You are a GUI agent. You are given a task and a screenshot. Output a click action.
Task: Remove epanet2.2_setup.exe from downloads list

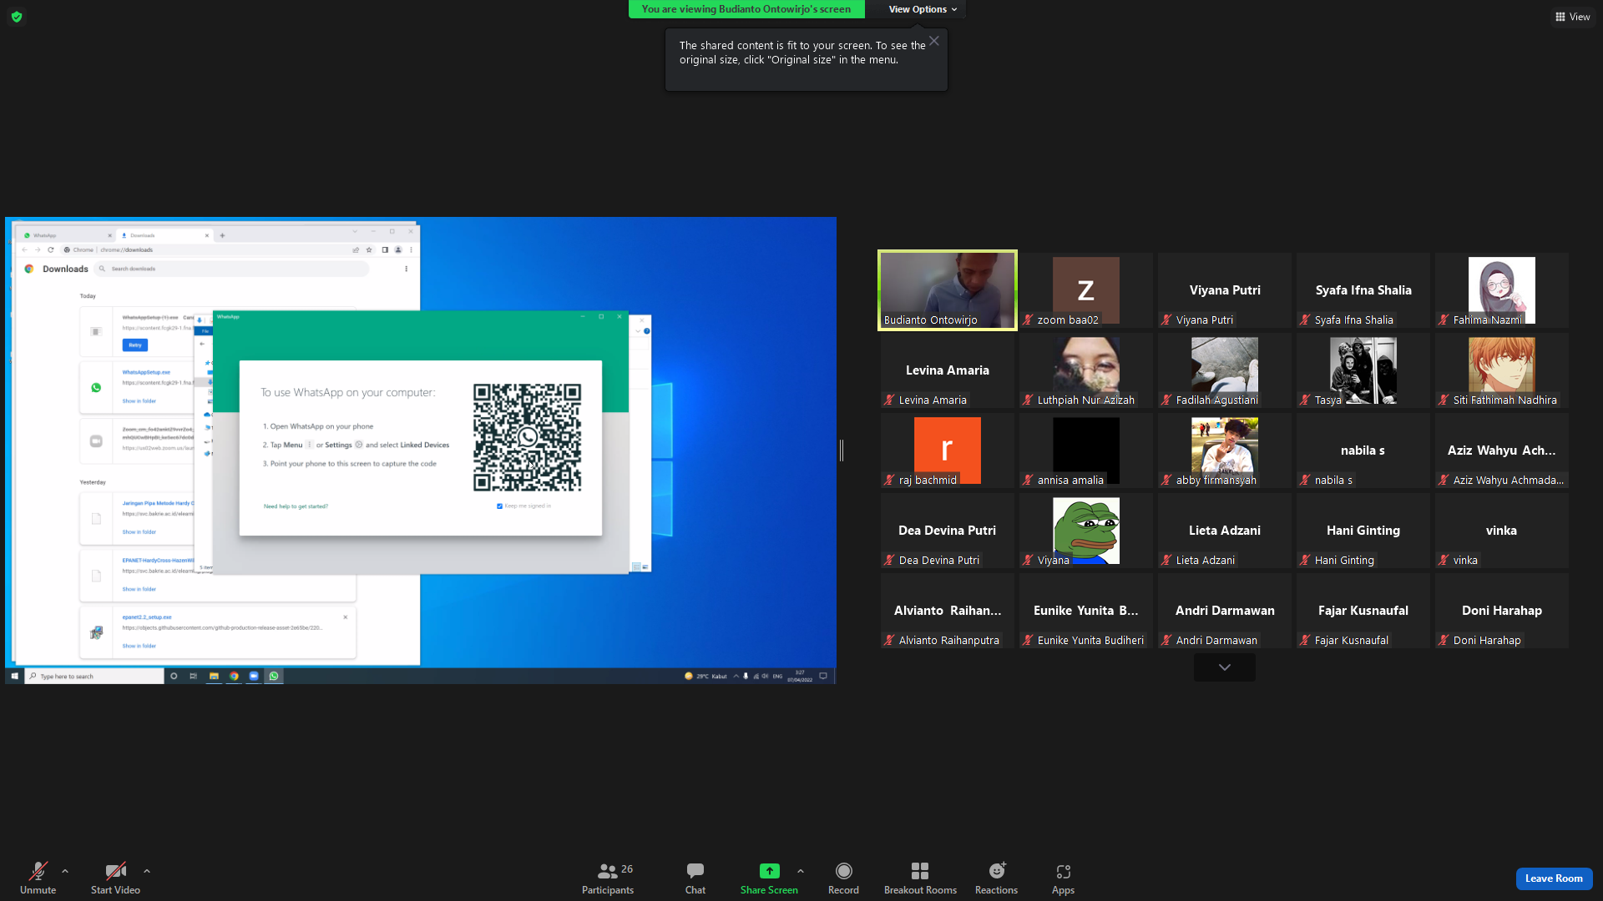pos(346,617)
